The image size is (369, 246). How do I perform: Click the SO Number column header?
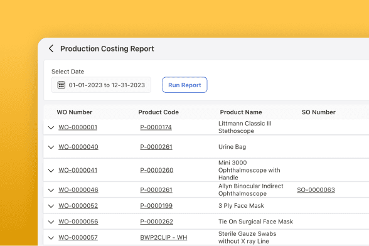pos(319,112)
